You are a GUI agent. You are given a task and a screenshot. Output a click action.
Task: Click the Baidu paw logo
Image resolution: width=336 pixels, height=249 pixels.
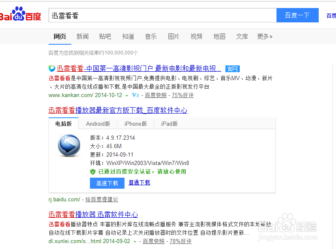tap(20, 14)
